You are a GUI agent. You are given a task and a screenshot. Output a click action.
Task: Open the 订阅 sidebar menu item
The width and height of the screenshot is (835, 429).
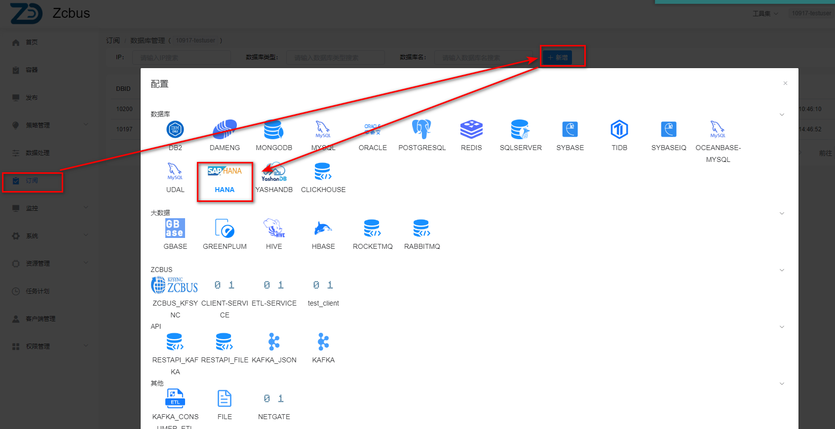click(x=32, y=181)
